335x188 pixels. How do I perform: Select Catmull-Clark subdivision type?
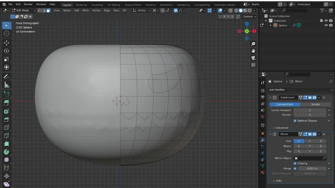(x=285, y=104)
